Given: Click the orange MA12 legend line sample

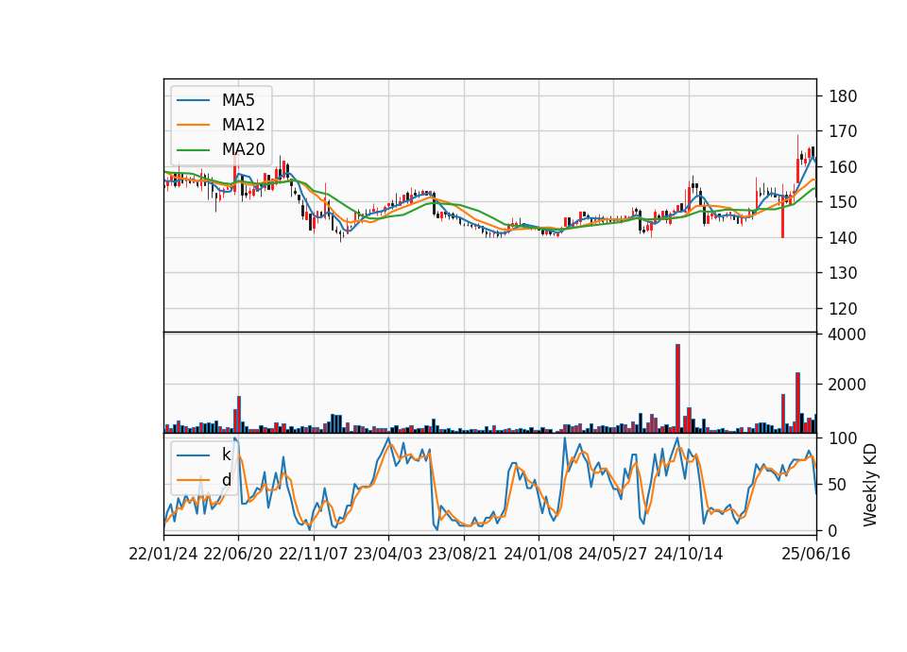Looking at the screenshot, I should [193, 125].
